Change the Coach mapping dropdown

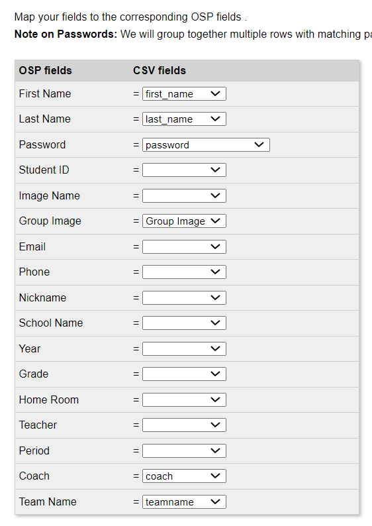pyautogui.click(x=184, y=476)
